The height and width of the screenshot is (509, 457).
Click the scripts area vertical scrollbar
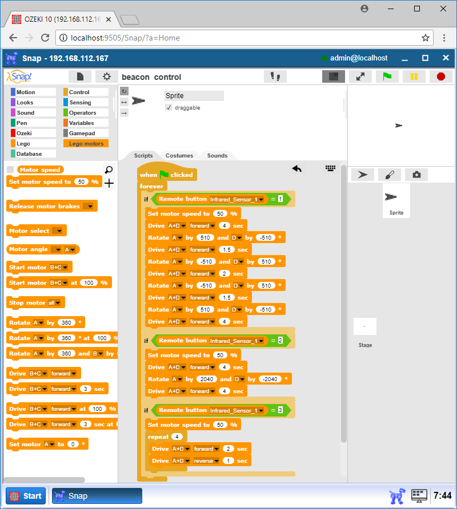click(x=343, y=304)
